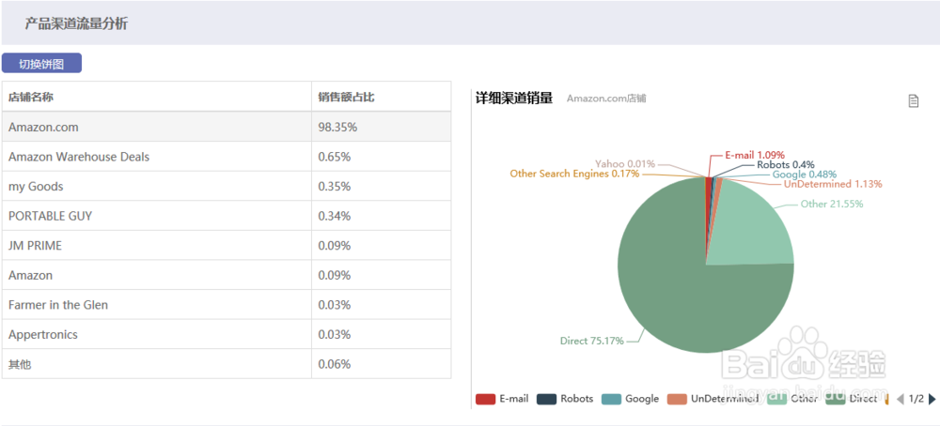This screenshot has height=426, width=940.
Task: Click the 产品渠道流量分析 heading
Action: (x=76, y=24)
